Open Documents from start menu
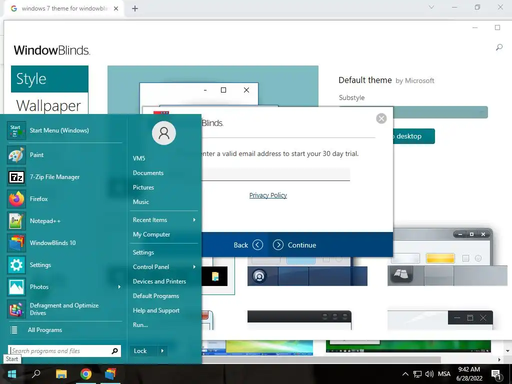512x384 pixels. (x=148, y=172)
